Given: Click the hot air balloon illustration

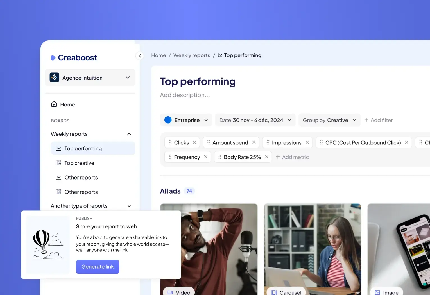Looking at the screenshot, I should 48,244.
